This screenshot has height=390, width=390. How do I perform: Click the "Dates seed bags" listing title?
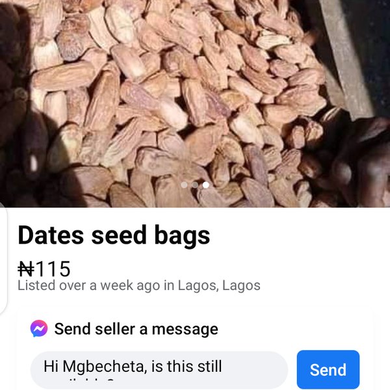click(114, 235)
